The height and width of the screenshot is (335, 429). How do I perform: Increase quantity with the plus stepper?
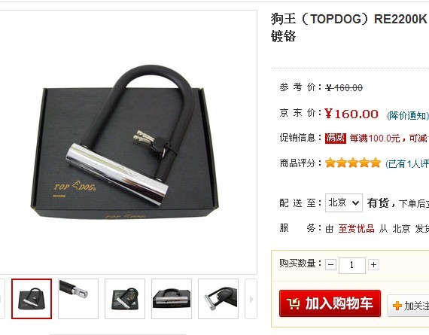[x=373, y=265]
